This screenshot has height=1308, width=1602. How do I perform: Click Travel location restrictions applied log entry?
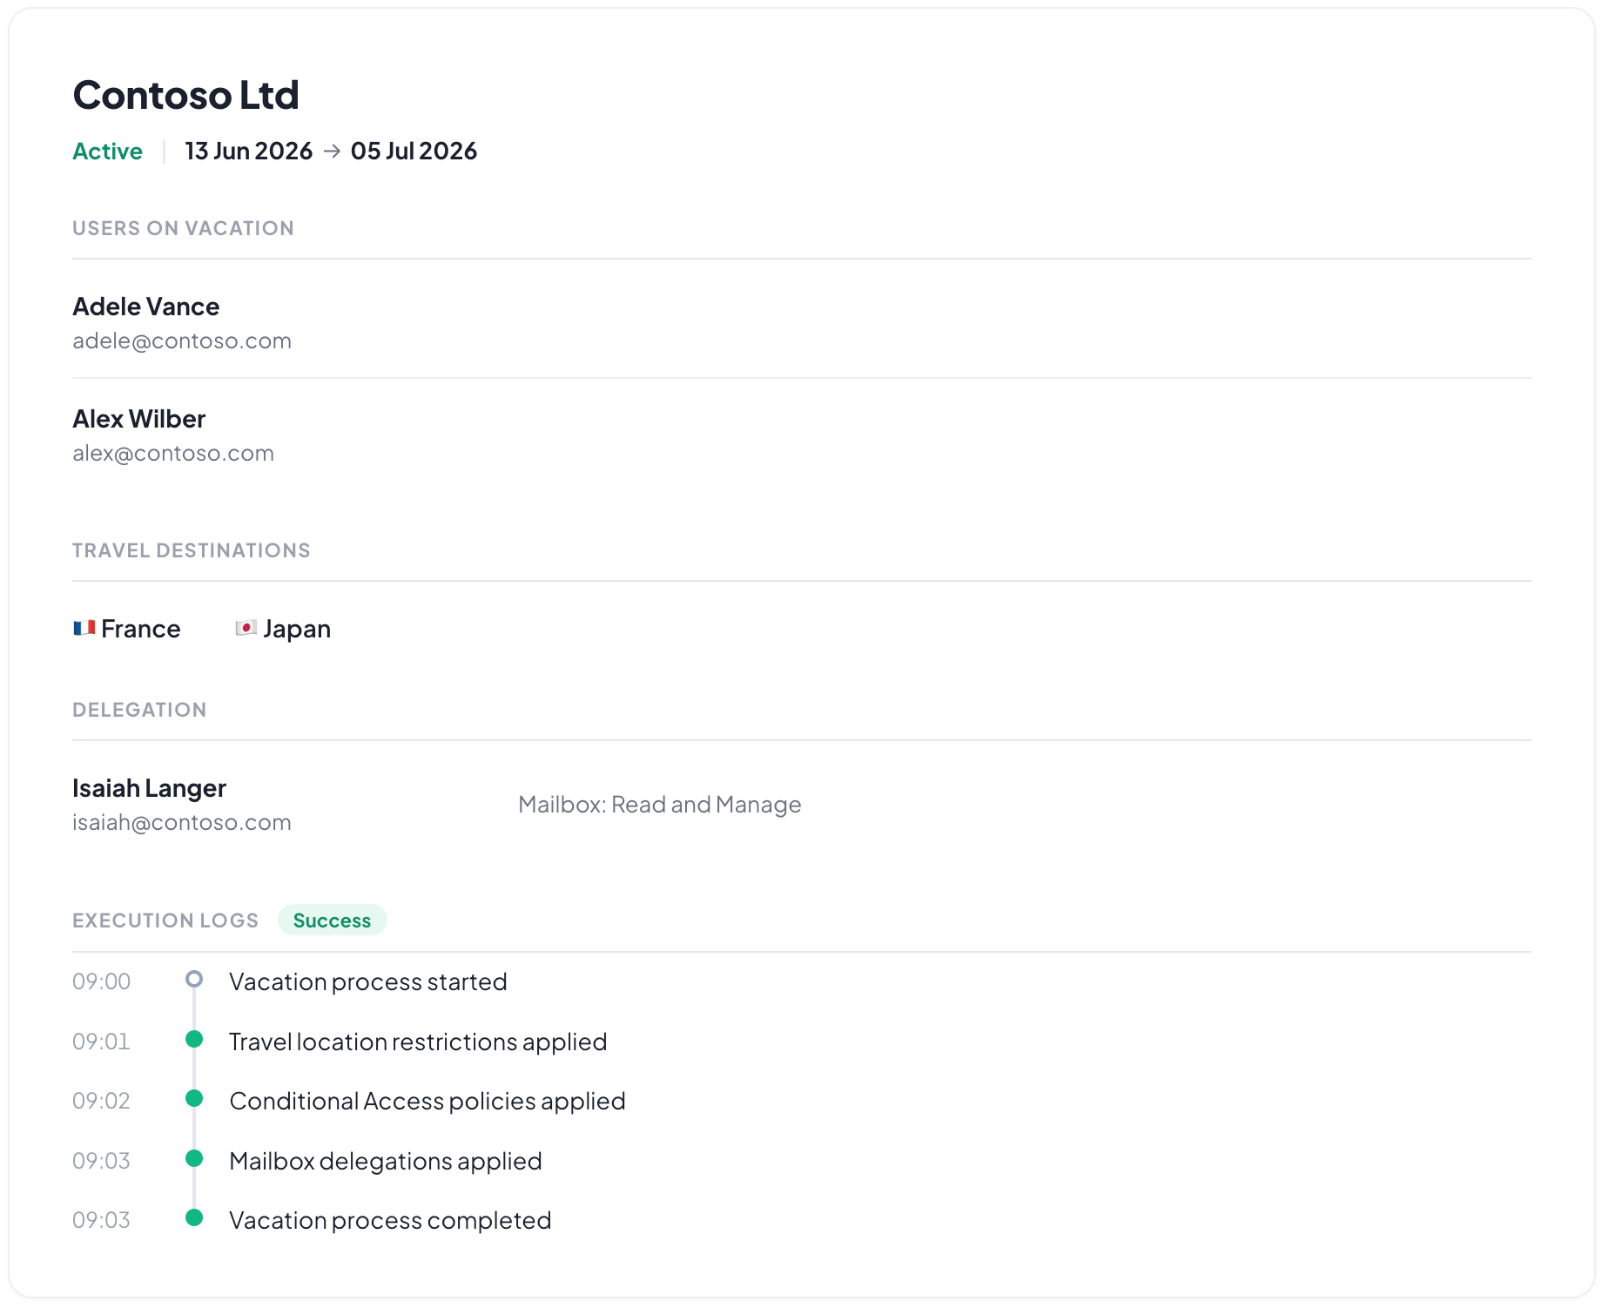pos(418,1042)
